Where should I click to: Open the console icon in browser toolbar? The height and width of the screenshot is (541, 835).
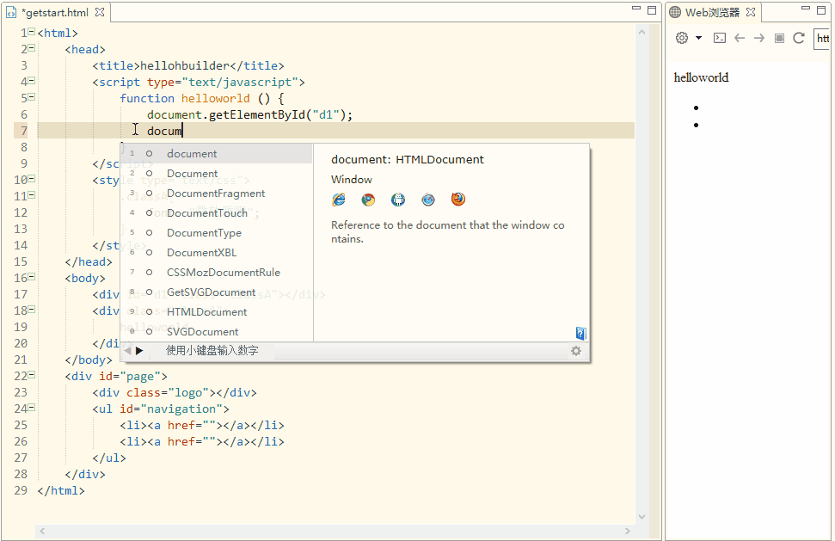(721, 38)
